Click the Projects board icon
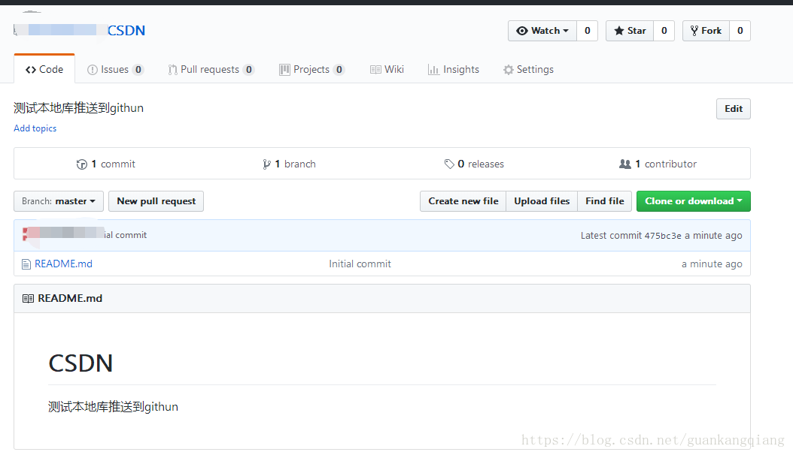 tap(284, 70)
